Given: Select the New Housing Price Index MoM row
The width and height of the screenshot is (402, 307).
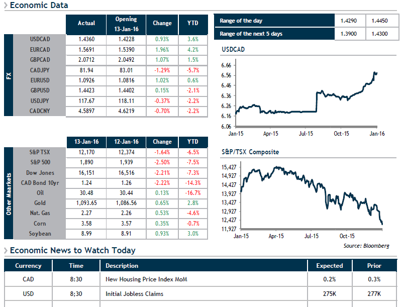Looking at the screenshot, I should click(200, 279).
